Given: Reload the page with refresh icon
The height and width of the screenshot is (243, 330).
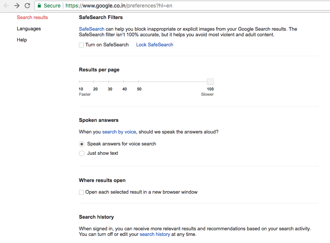Looking at the screenshot, I should coord(27,6).
